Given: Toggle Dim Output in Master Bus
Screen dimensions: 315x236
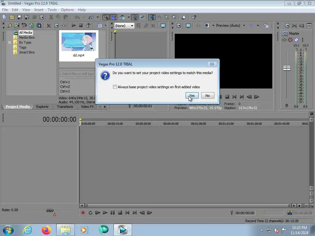Looking at the screenshot, I should click(302, 26).
